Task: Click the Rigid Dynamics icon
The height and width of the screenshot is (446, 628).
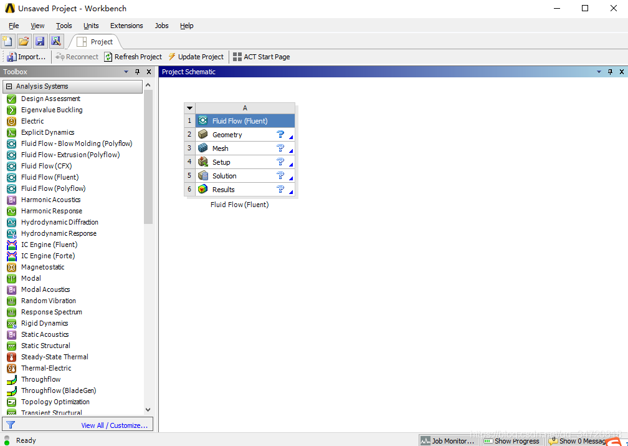Action: 12,323
